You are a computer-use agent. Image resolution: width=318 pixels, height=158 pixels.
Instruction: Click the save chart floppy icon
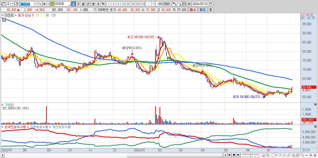point(184,4)
